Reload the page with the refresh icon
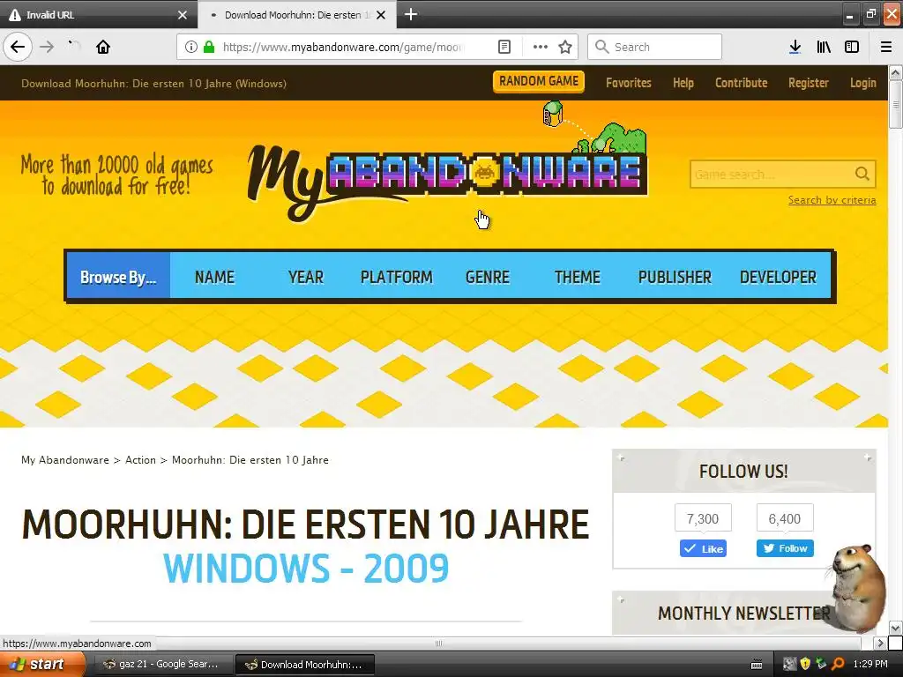The height and width of the screenshot is (677, 903). click(x=74, y=47)
